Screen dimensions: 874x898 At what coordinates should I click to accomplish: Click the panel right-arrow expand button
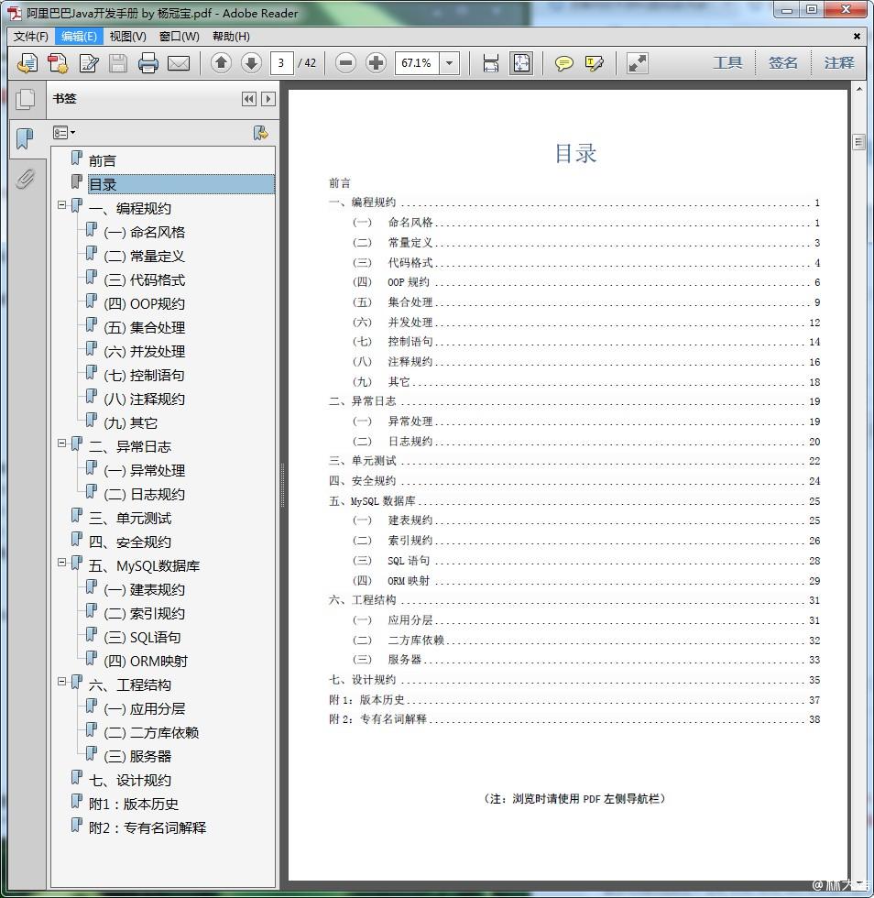(x=268, y=99)
